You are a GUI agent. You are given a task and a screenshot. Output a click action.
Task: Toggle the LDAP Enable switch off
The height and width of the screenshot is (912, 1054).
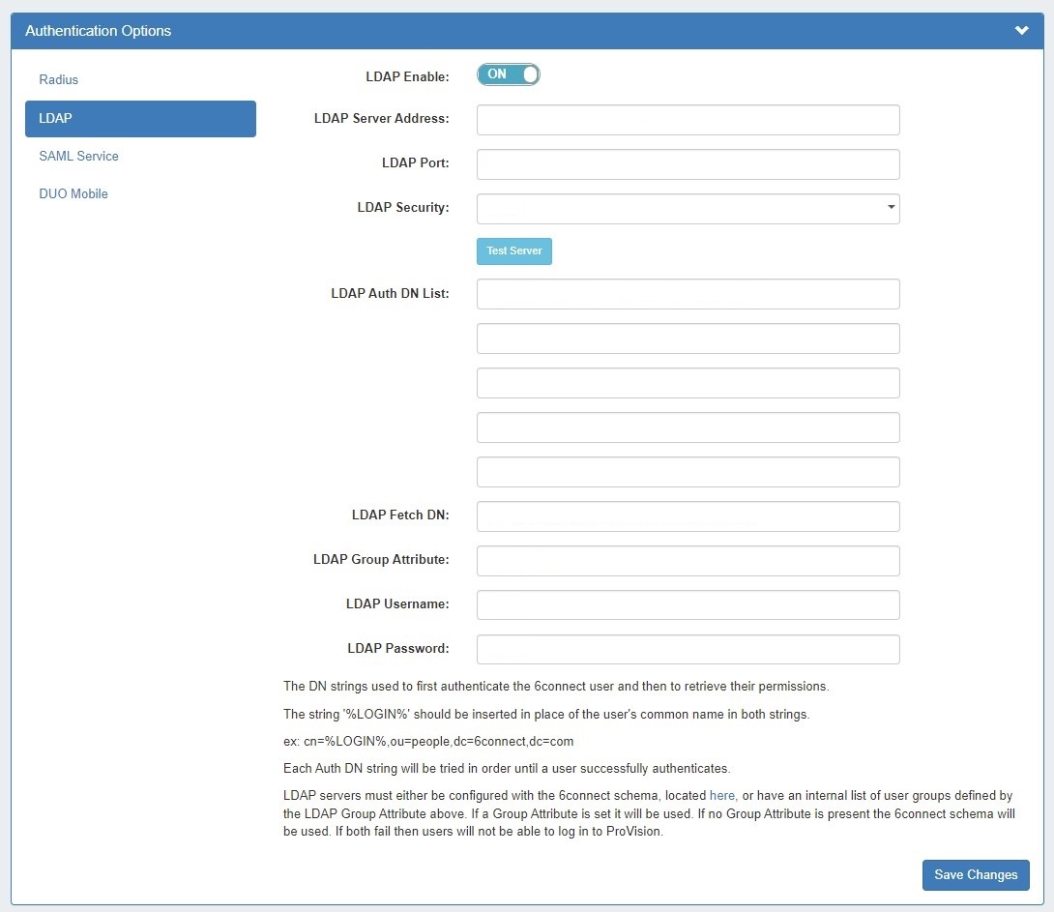tap(508, 74)
